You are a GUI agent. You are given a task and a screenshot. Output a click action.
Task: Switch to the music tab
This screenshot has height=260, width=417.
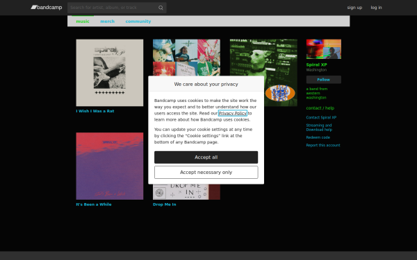point(83,21)
